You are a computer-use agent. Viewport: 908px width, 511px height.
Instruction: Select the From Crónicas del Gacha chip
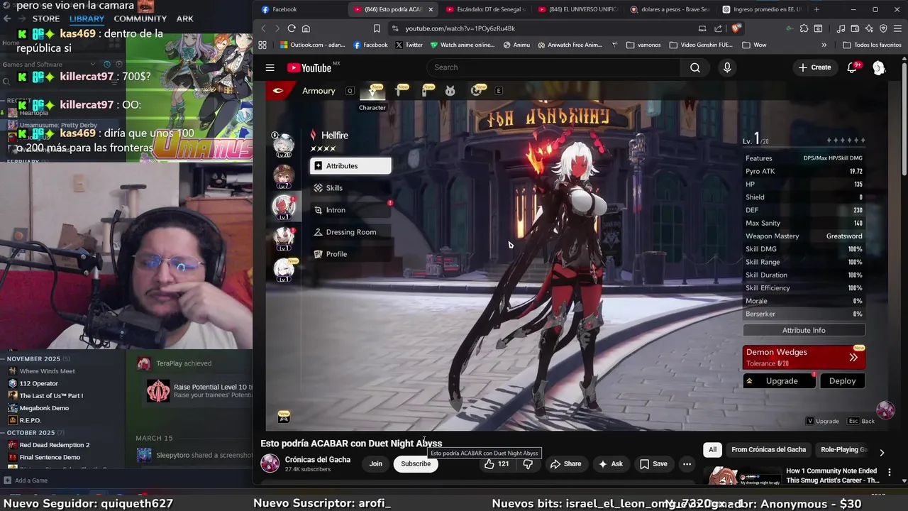pos(768,449)
